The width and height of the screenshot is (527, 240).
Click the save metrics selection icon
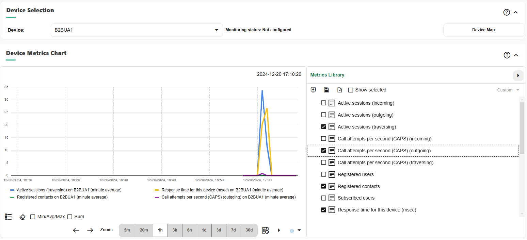click(x=326, y=90)
